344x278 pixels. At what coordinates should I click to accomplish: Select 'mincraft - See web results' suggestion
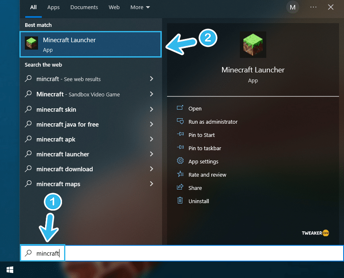(x=91, y=79)
